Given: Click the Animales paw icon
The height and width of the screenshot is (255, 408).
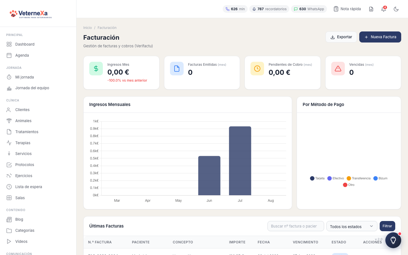Looking at the screenshot, I should 9,121.
